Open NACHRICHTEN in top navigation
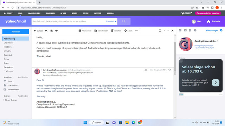 [34, 13]
